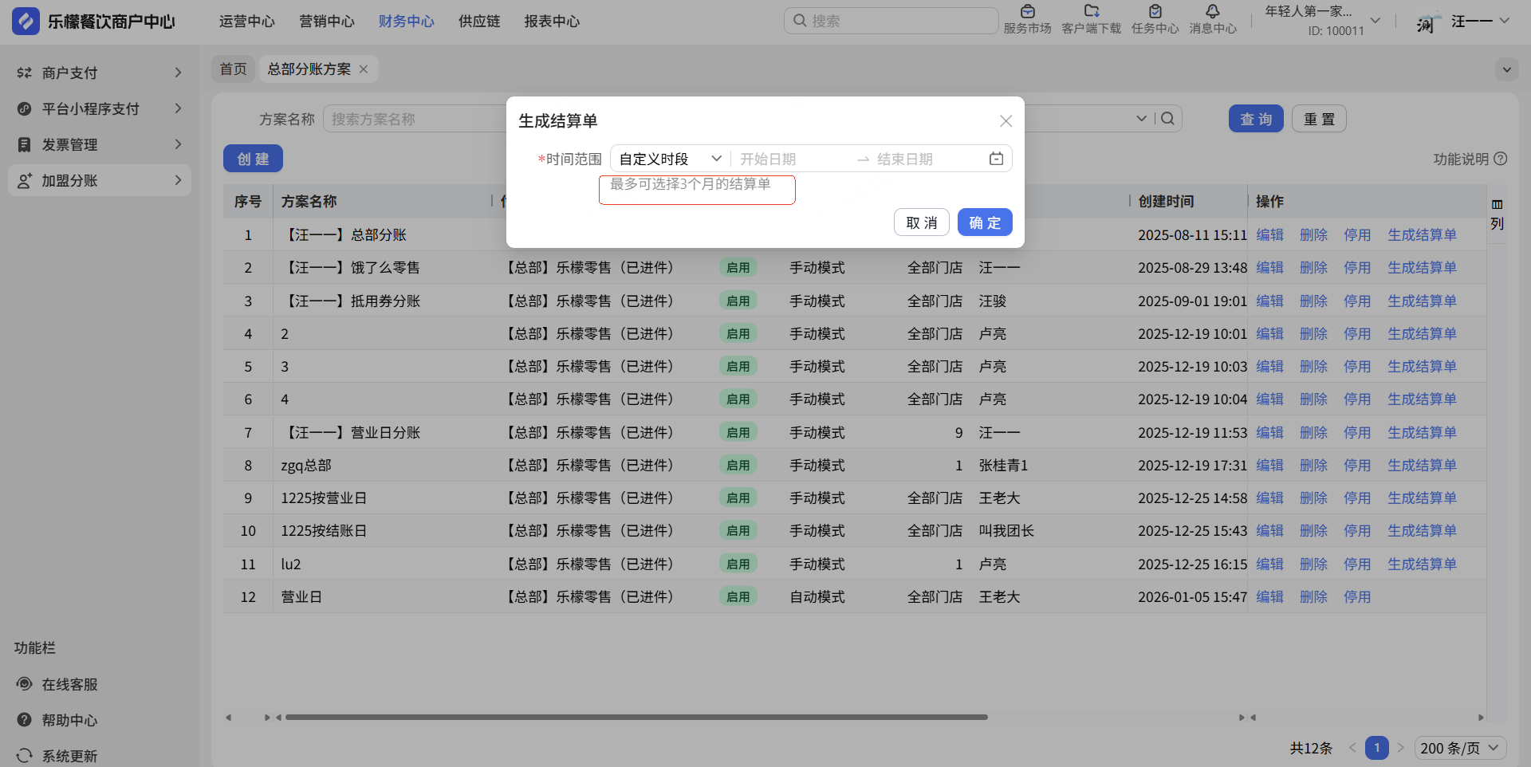This screenshot has width=1531, height=767.
Task: Open 消息中心 notification bell
Action: click(1212, 12)
